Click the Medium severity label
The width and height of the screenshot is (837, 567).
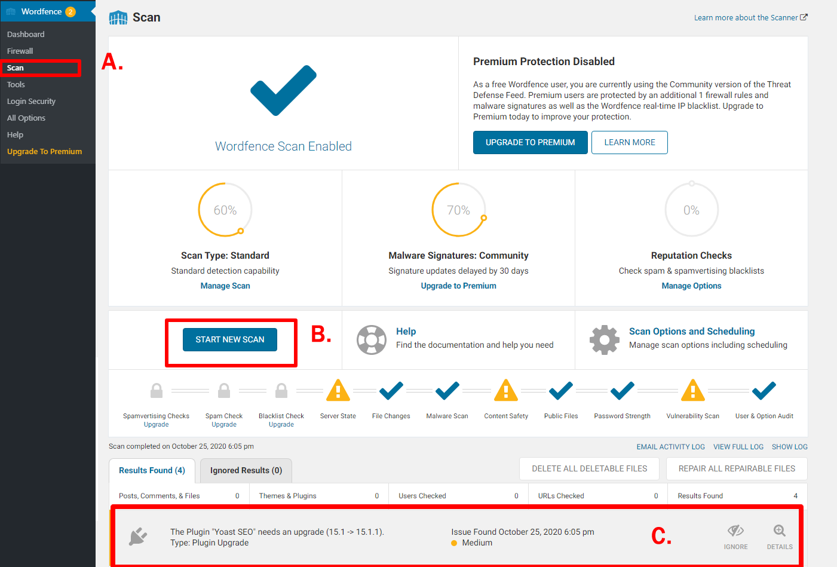coord(477,543)
